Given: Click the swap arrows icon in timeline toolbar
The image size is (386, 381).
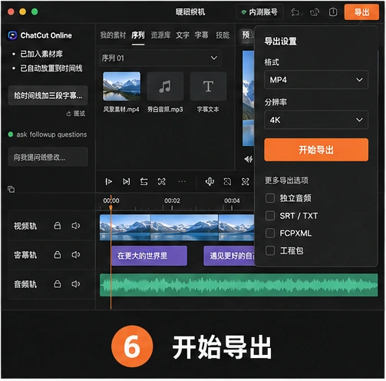Looking at the screenshot, I should [x=144, y=182].
